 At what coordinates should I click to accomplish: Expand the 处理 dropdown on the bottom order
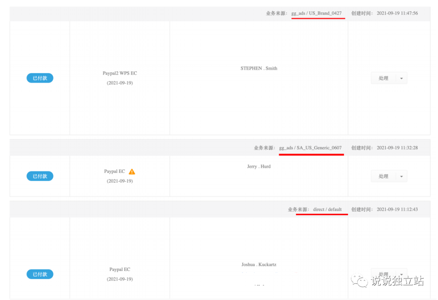coord(402,274)
